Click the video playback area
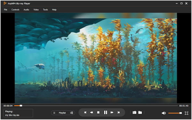192x120 pixels. pyautogui.click(x=96, y=58)
